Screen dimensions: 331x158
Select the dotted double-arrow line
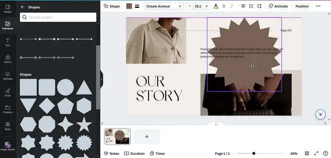pos(28,39)
